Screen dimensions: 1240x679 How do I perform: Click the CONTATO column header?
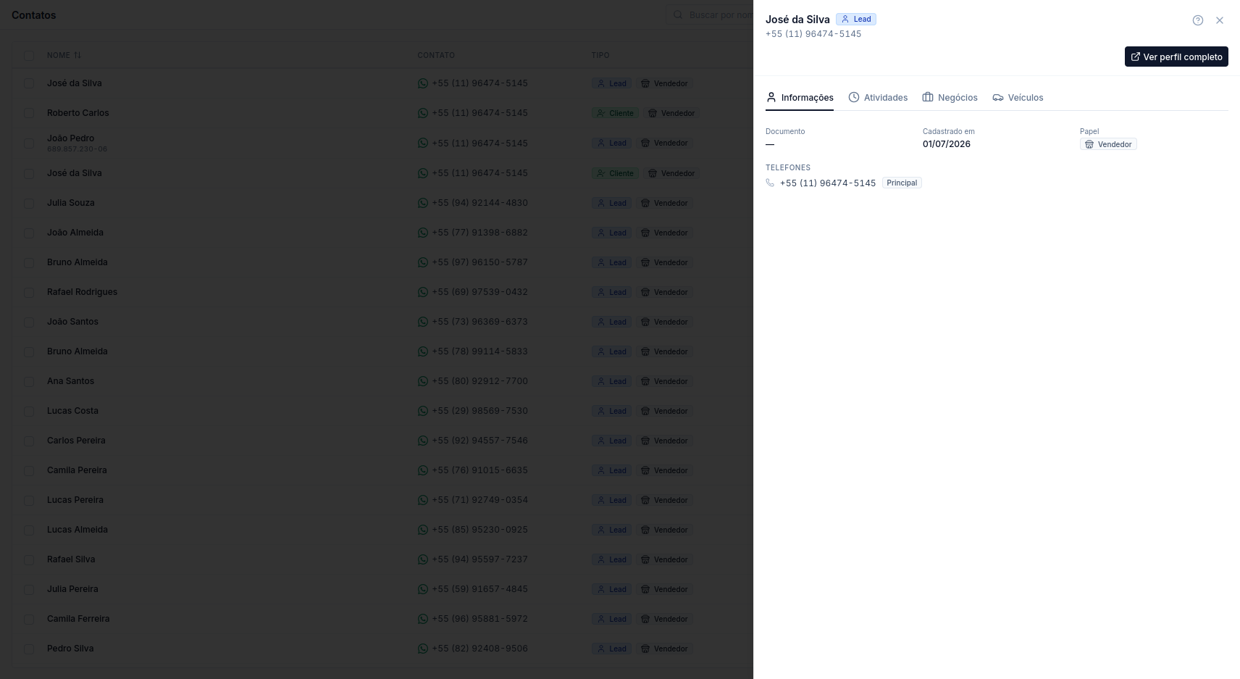tap(436, 55)
